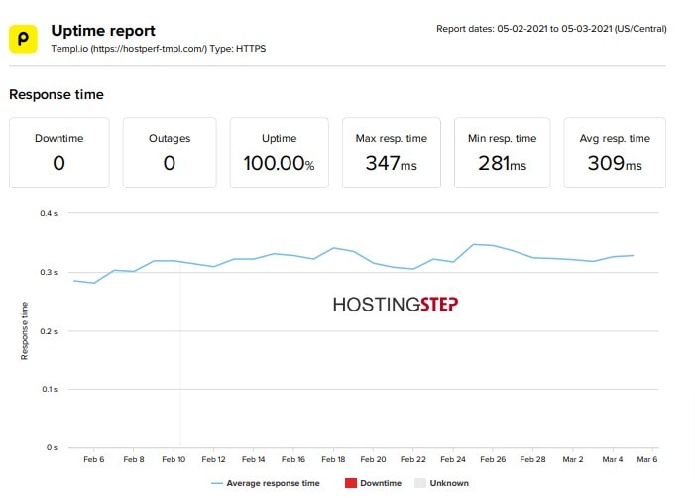695x498 pixels.
Task: Click the Mar 6 axis label
Action: 647,460
